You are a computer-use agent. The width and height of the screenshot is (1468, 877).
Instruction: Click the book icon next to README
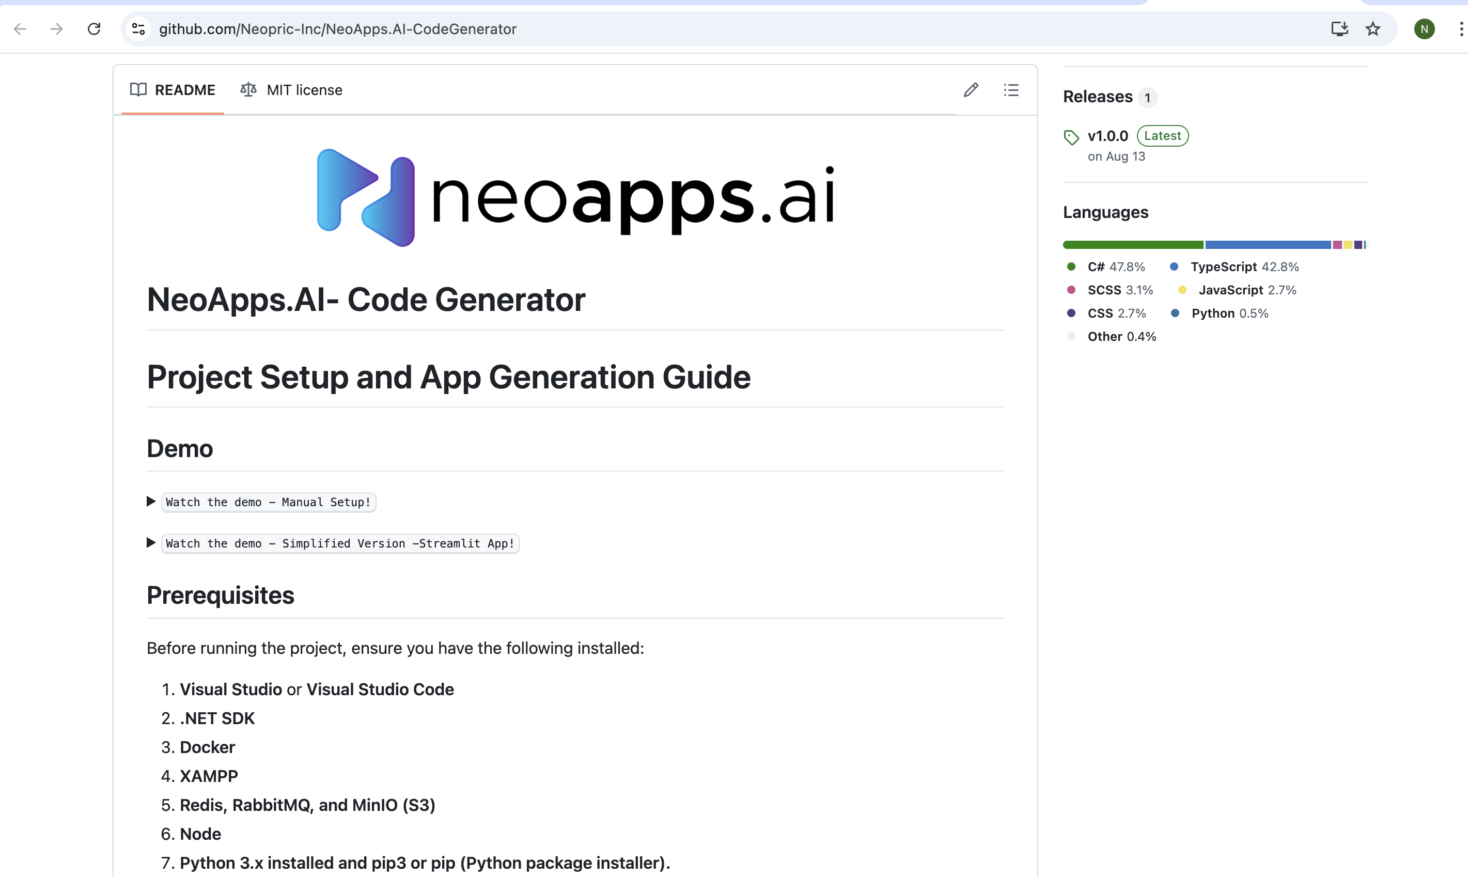point(138,90)
